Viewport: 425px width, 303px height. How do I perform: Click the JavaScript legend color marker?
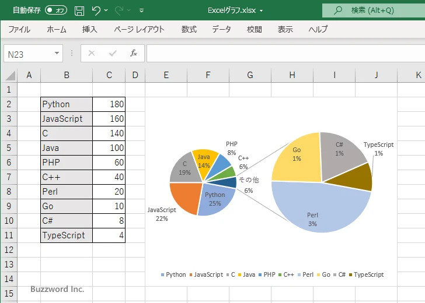click(191, 275)
